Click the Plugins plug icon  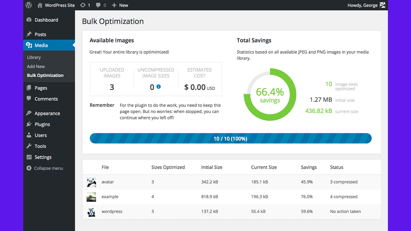[29, 124]
